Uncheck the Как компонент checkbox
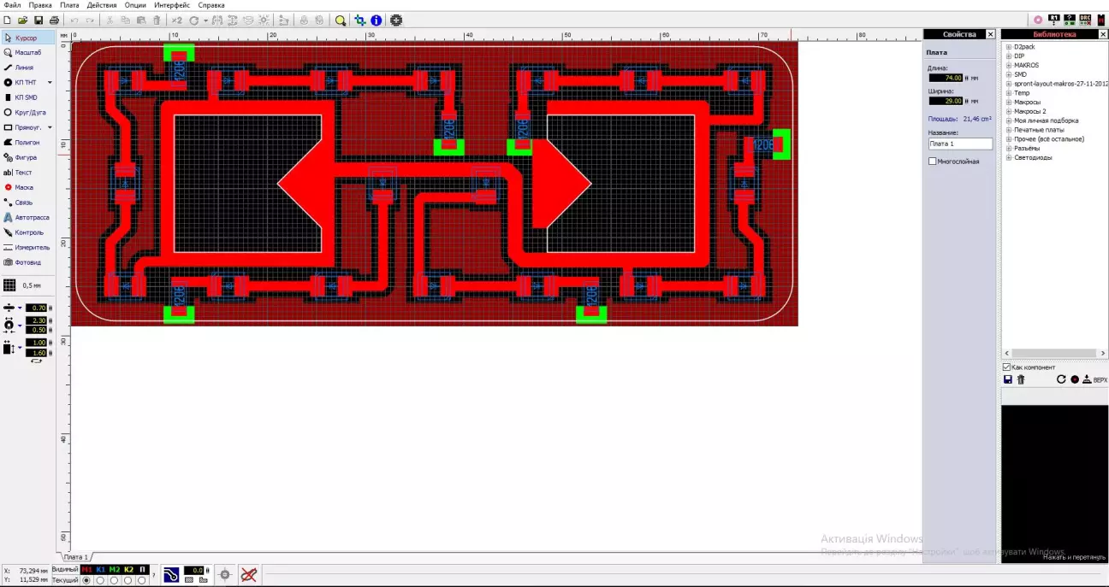This screenshot has height=587, width=1109. pyautogui.click(x=1006, y=367)
